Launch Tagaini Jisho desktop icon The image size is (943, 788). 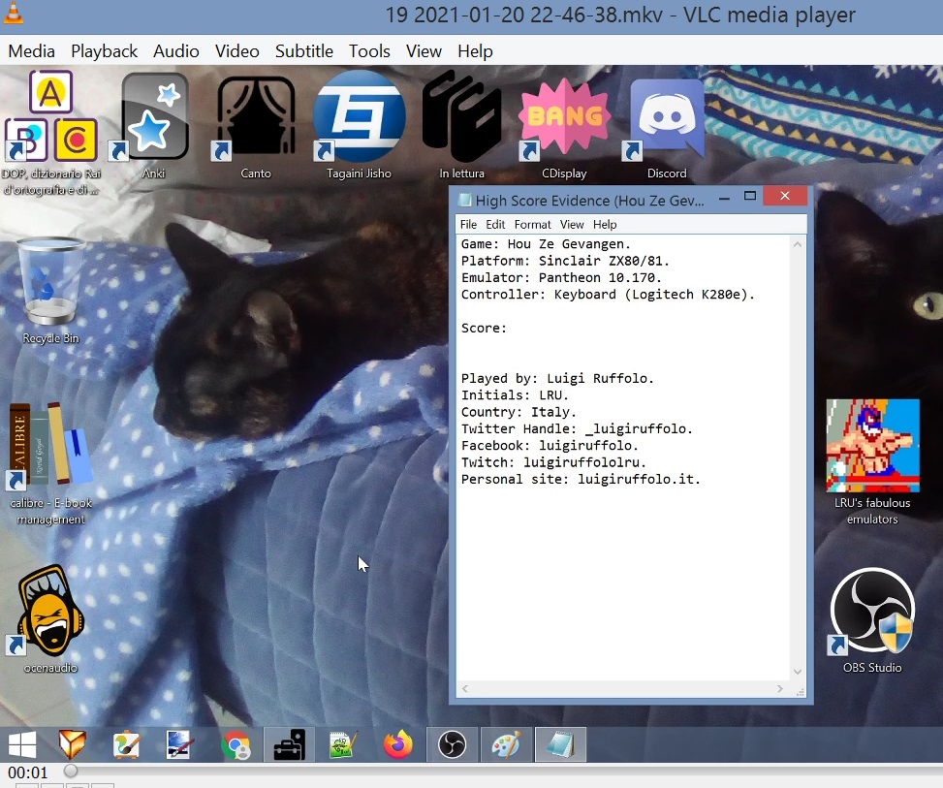tap(359, 125)
